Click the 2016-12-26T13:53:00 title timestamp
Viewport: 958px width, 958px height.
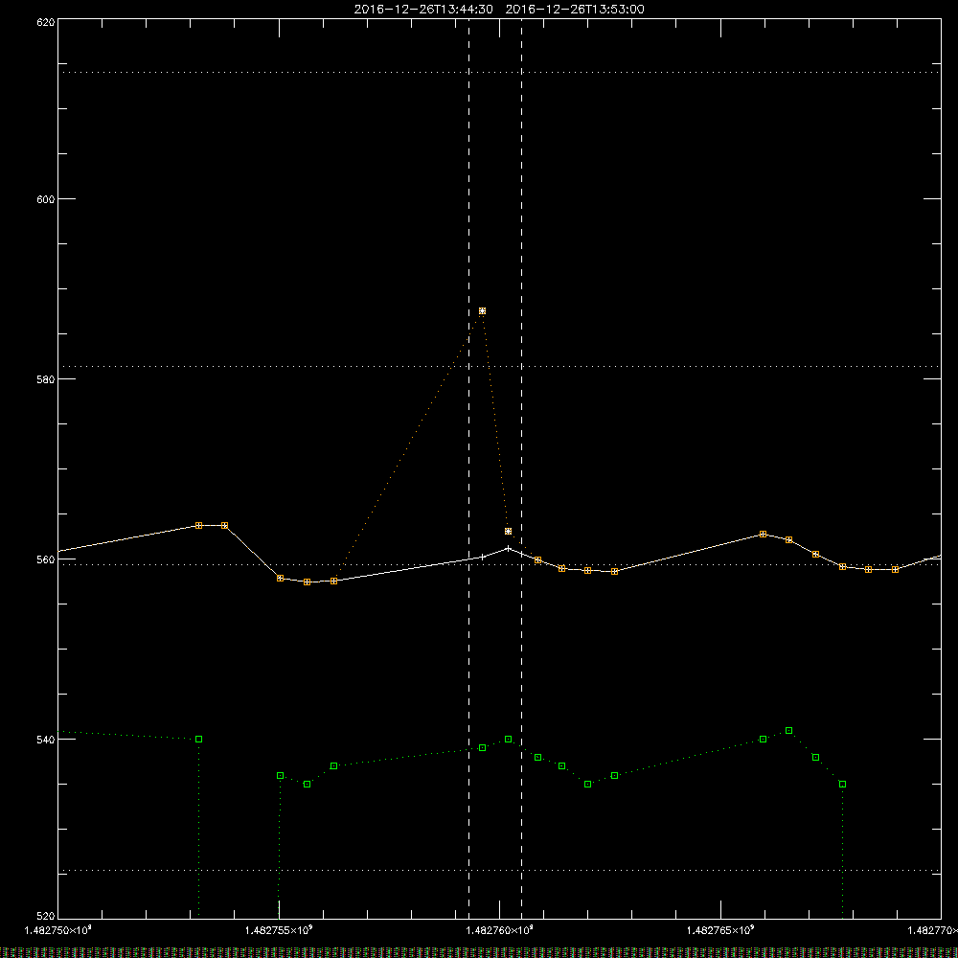(x=575, y=10)
